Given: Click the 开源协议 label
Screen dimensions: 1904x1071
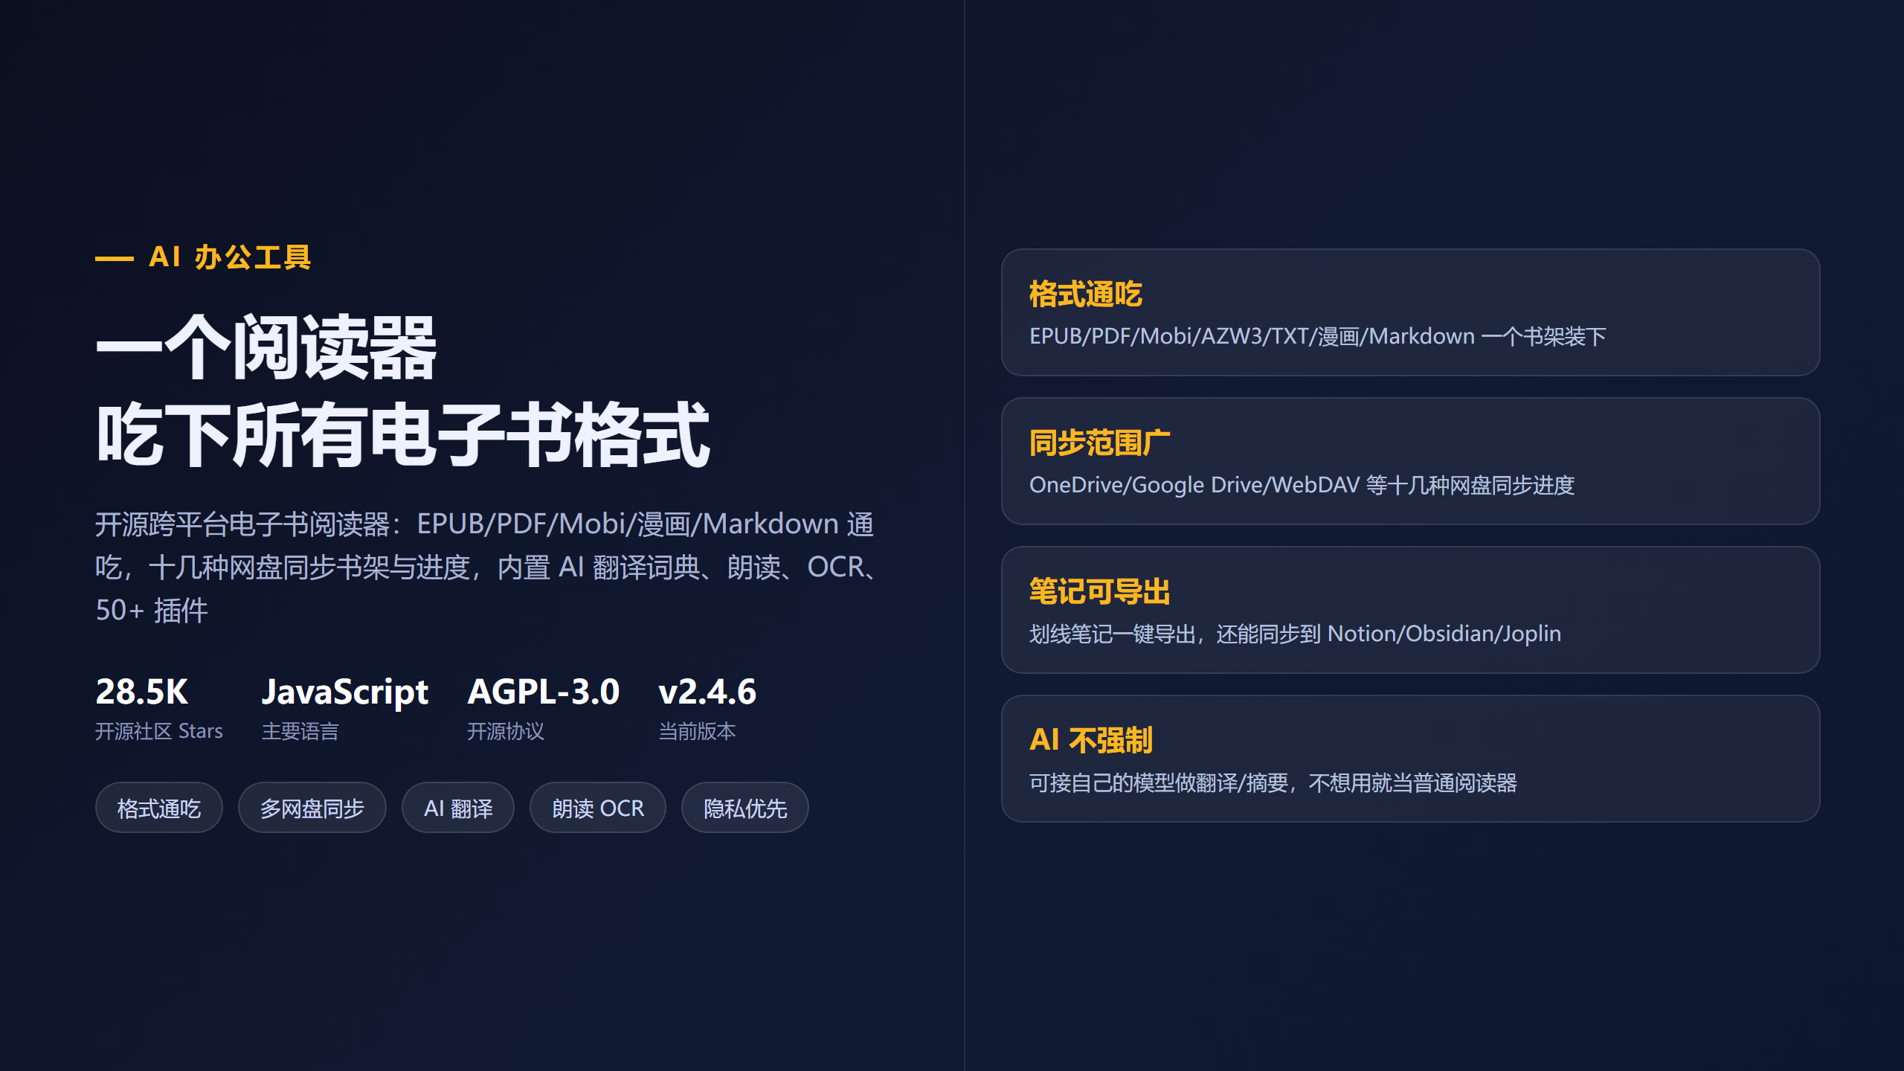Looking at the screenshot, I should click(x=506, y=731).
